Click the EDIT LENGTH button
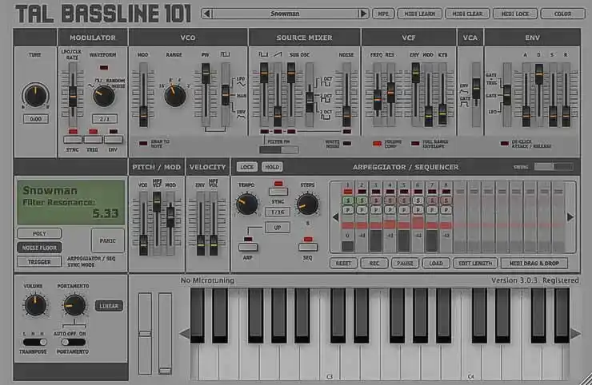Viewport: 592px width, 385px height. coord(475,264)
